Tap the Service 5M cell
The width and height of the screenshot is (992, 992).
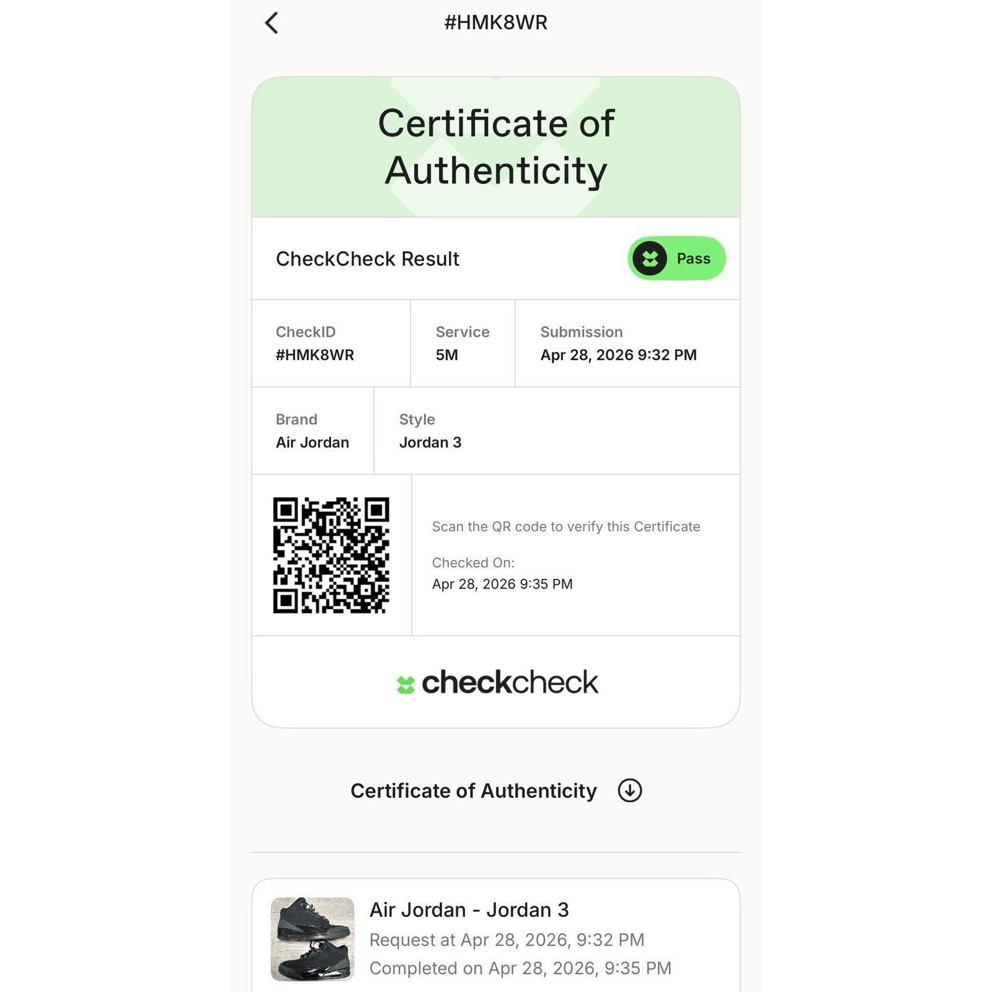point(463,343)
